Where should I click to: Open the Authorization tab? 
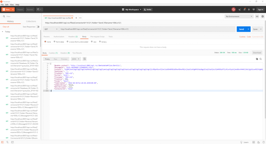[x=59, y=36]
